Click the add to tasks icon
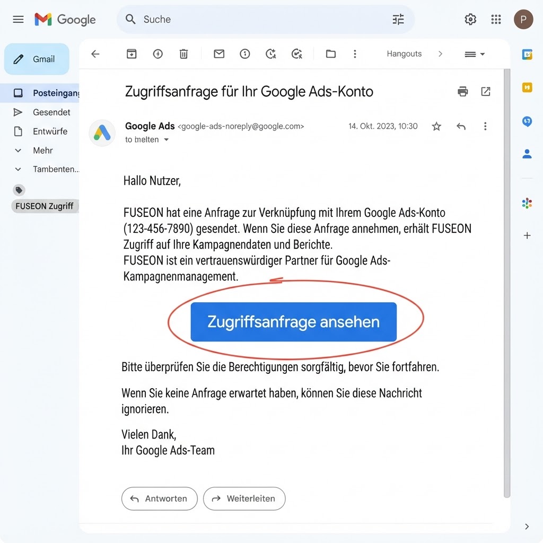The height and width of the screenshot is (543, 543). click(x=297, y=54)
